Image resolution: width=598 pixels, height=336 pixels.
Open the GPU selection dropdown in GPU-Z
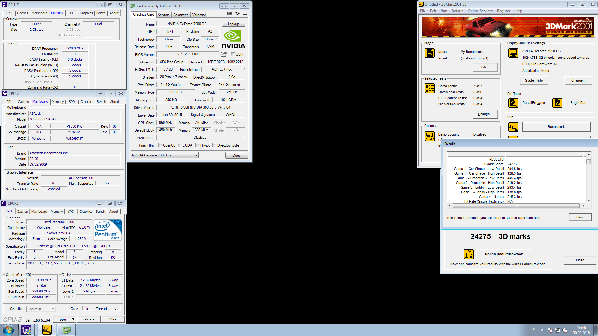[x=165, y=155]
